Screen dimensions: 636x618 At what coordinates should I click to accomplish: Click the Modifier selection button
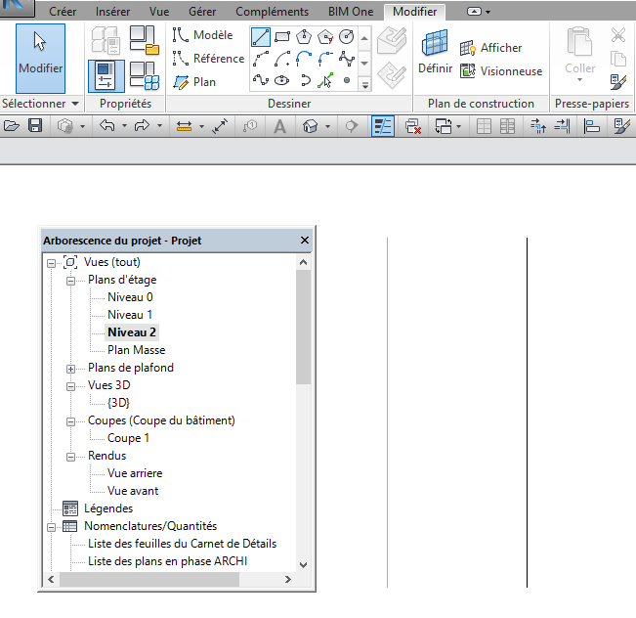pos(40,57)
